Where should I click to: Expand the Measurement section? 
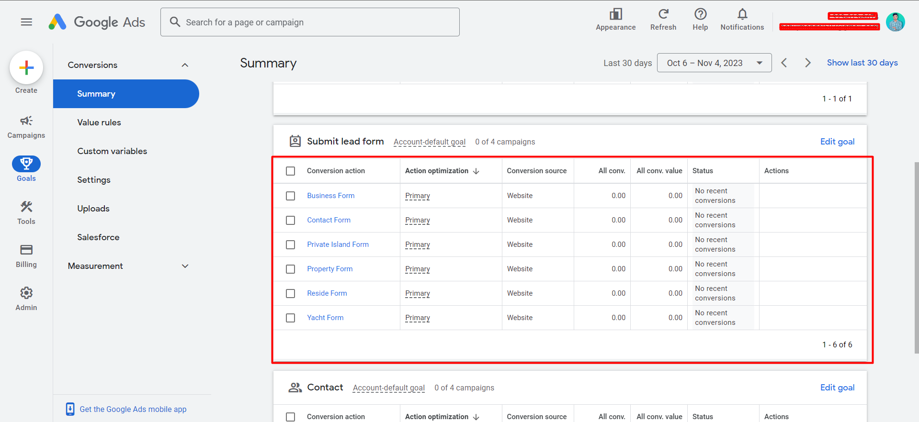(185, 266)
